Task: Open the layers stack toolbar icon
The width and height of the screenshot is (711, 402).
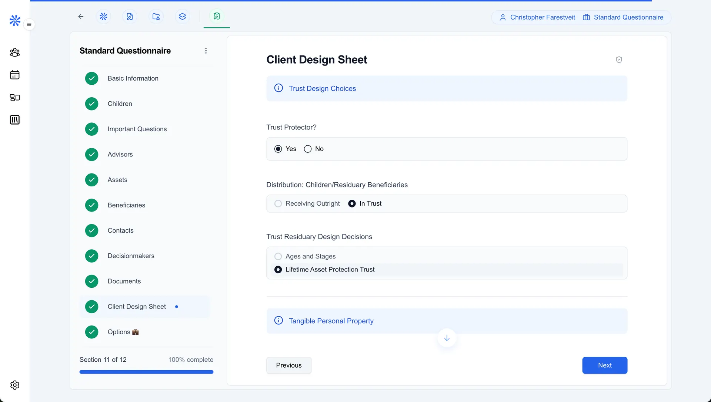Action: pos(182,17)
